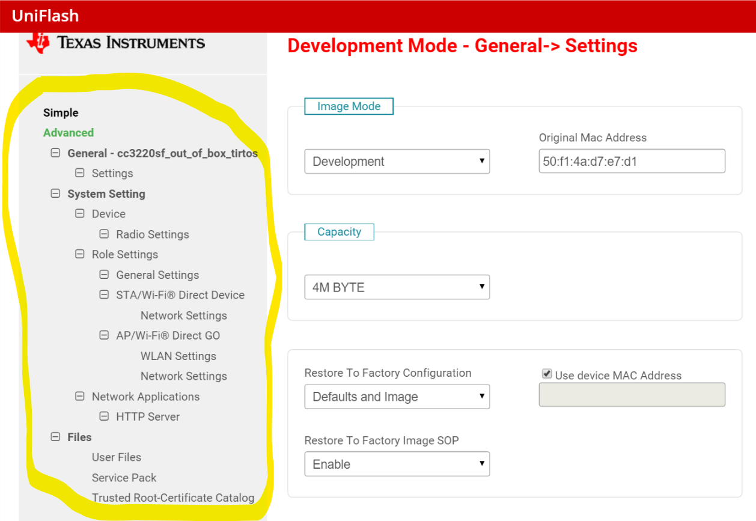Click the Network Applications label
Screen dimensions: 756x521
pyautogui.click(x=145, y=397)
